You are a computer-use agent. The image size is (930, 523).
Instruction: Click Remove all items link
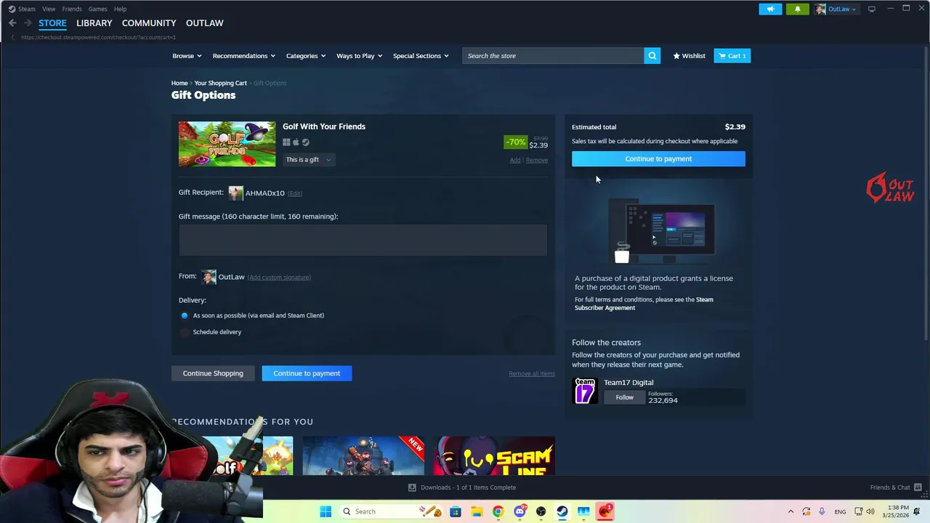pos(532,374)
